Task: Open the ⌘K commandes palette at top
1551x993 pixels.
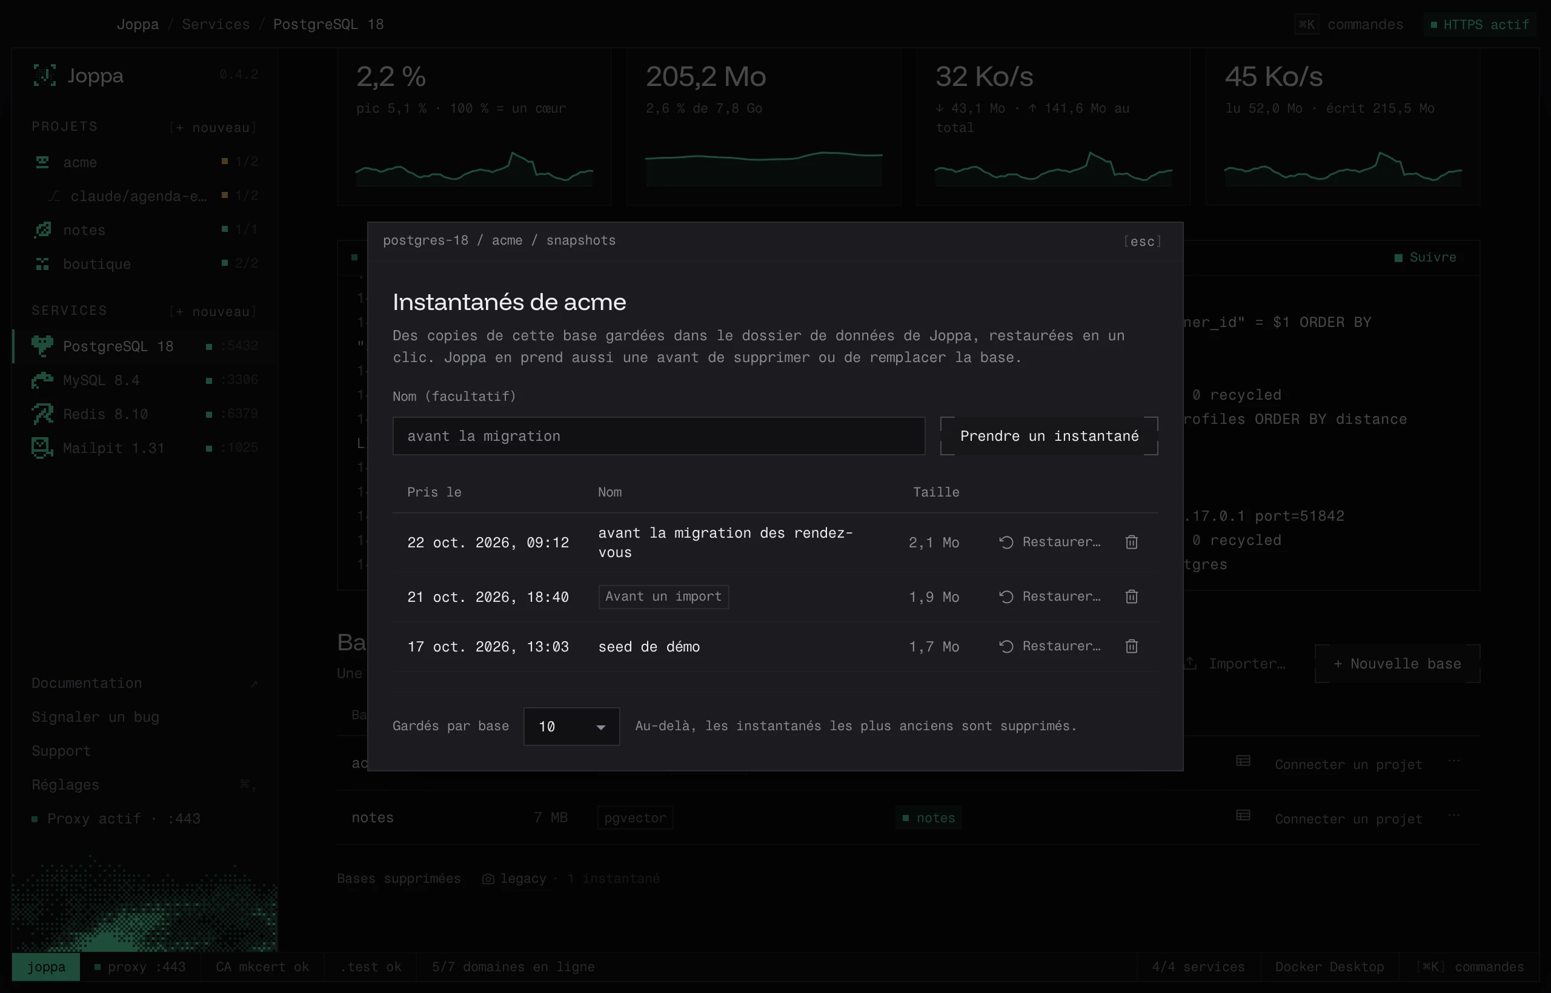Action: pyautogui.click(x=1349, y=24)
